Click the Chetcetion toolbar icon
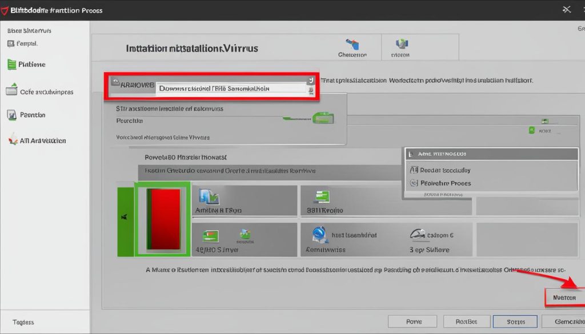This screenshot has width=585, height=334. 352,45
